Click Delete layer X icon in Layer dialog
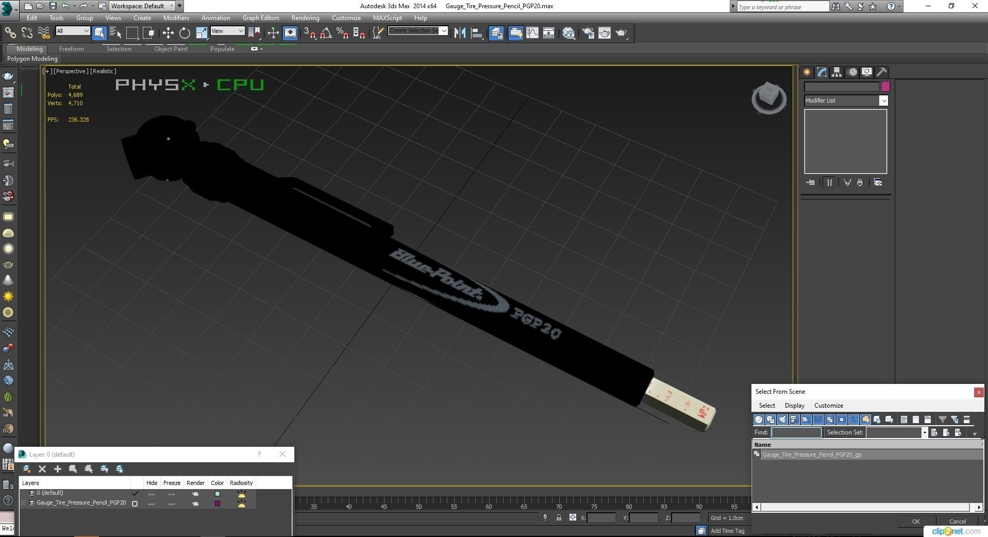The height and width of the screenshot is (537, 988). click(x=42, y=469)
